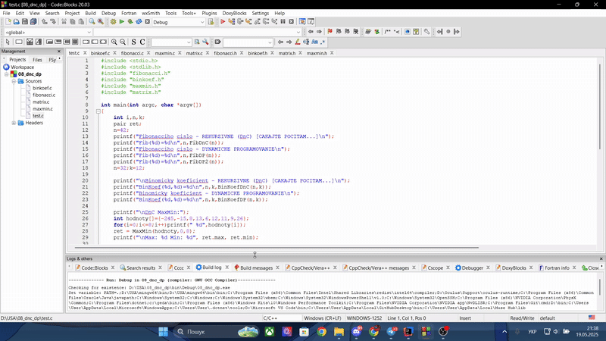Pause the debugger with break icon
The image size is (606, 341).
point(283,22)
